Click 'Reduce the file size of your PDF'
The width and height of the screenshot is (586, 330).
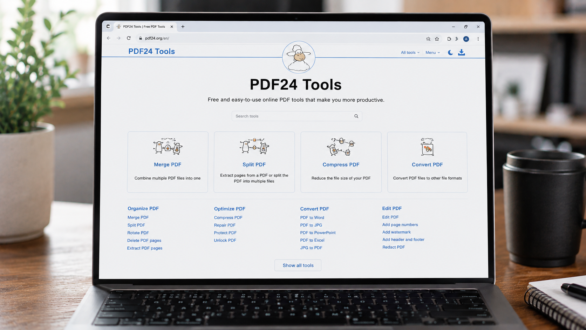tap(341, 178)
